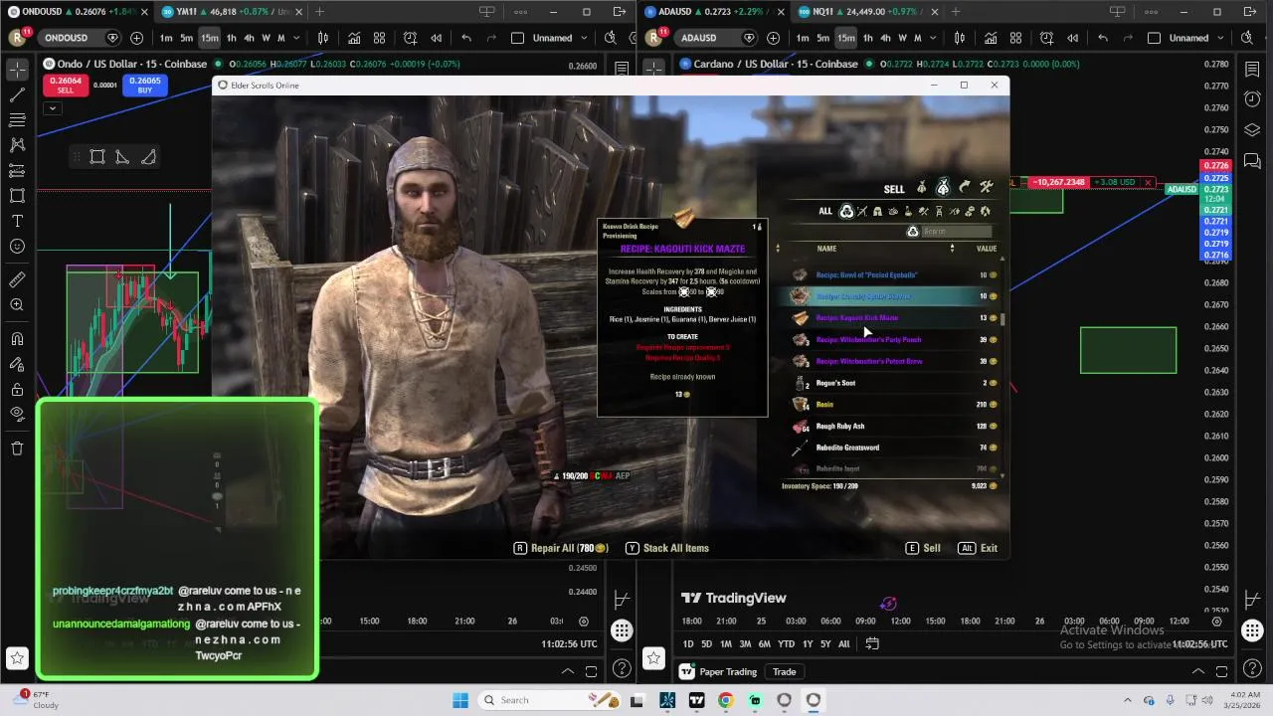
Task: Click Repair All (780) button
Action: coord(561,548)
